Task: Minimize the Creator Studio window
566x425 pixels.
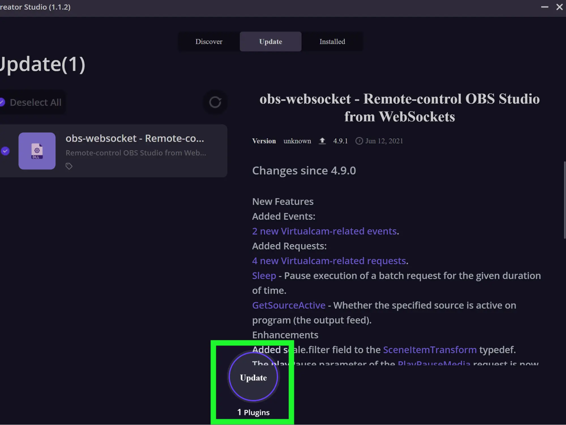Action: 544,7
